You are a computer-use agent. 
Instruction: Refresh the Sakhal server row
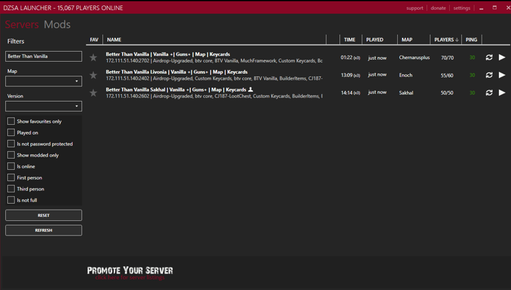[x=489, y=93]
